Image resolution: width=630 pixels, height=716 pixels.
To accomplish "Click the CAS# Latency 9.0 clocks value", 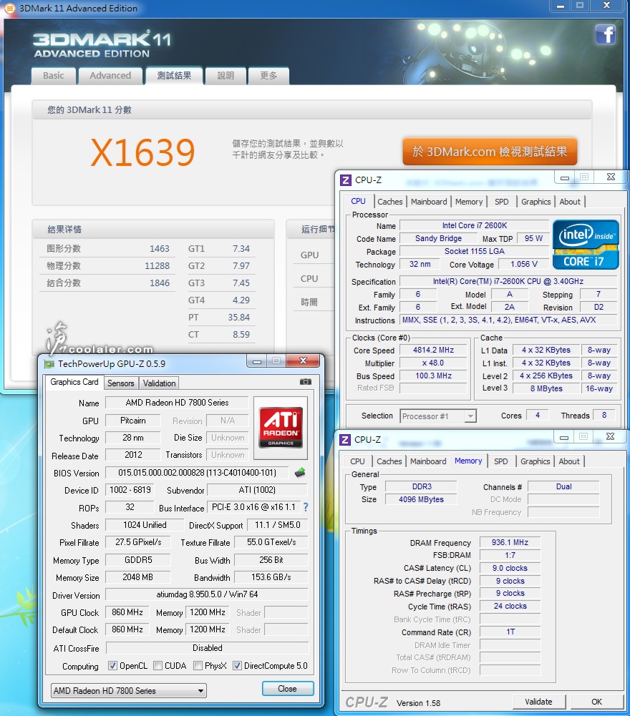I will 510,568.
